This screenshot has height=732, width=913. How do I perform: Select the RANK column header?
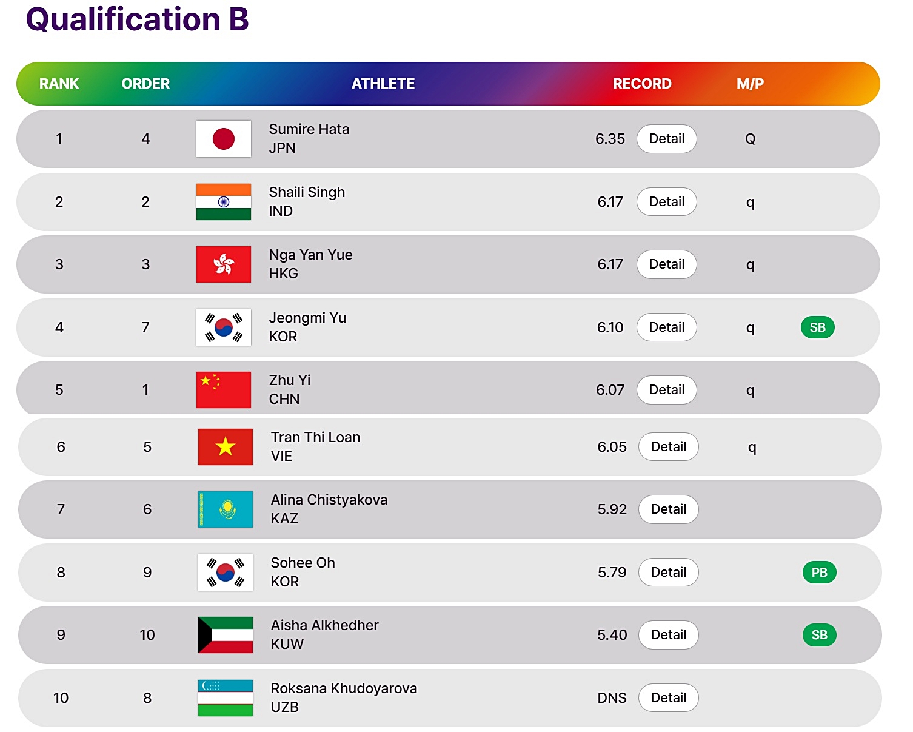(x=59, y=84)
